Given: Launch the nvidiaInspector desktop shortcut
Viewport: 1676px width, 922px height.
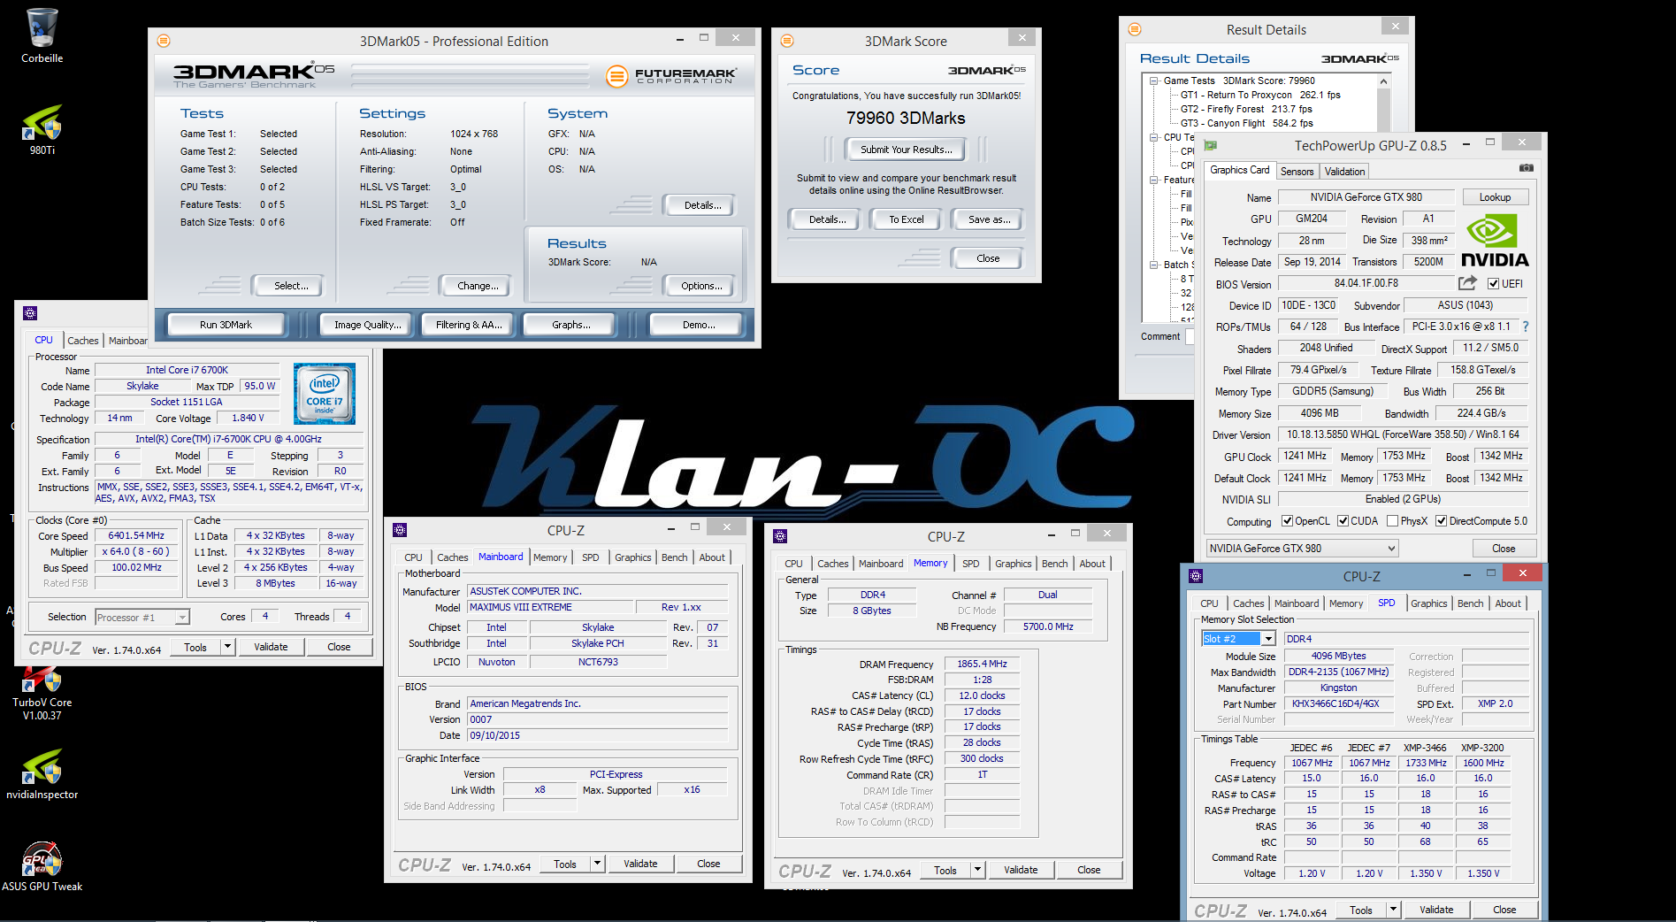Looking at the screenshot, I should coord(42,774).
